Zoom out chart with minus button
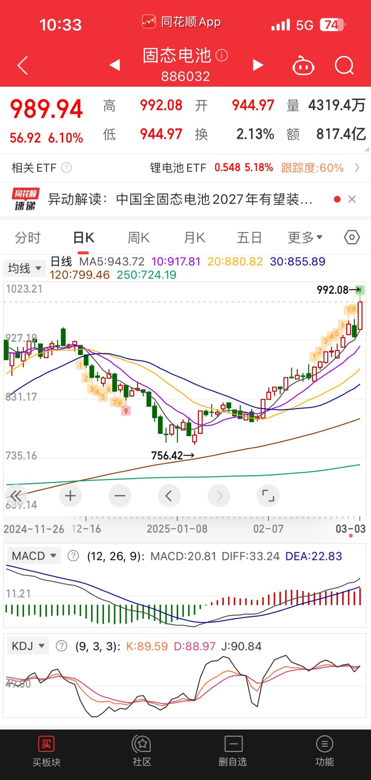371x780 pixels. [x=120, y=496]
